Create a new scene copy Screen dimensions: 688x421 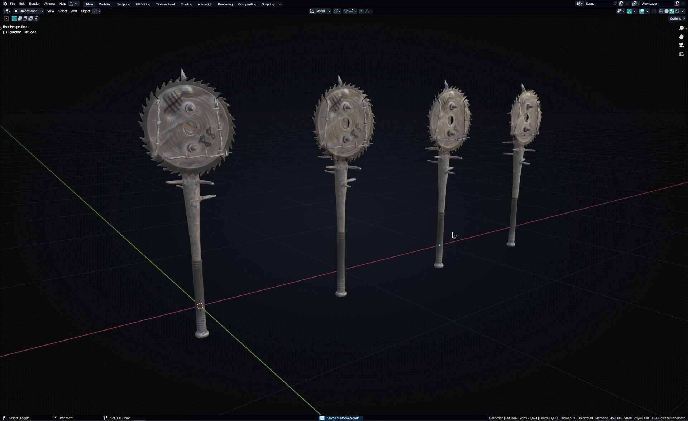621,4
